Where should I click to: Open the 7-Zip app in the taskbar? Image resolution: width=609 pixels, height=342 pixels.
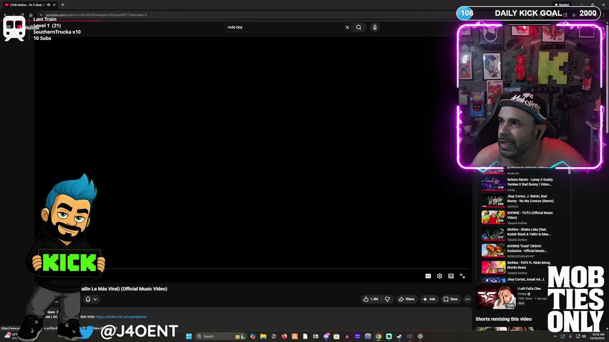click(315, 336)
